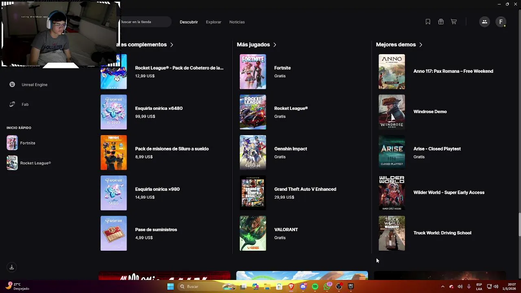Viewport: 521px width, 293px height.
Task: Click the page vertical scrollbar
Action: pyautogui.click(x=519, y=224)
